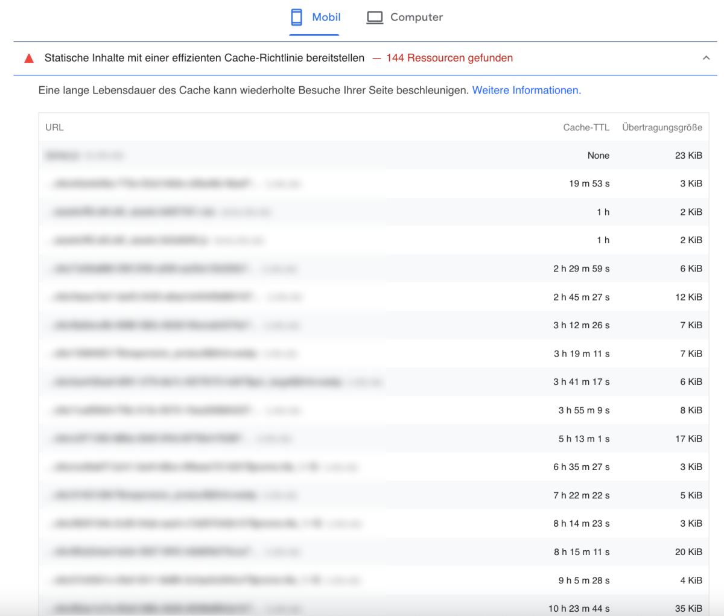Image resolution: width=724 pixels, height=616 pixels.
Task: Click the Übertragungsgröße column header
Action: point(662,127)
